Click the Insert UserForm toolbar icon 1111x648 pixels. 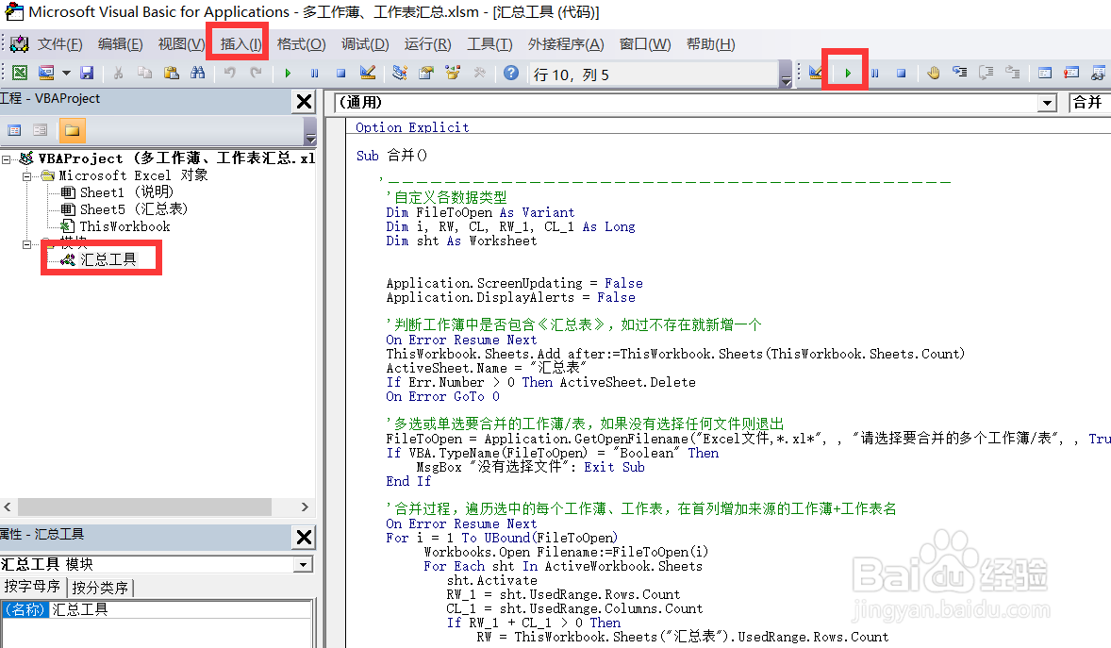click(47, 73)
